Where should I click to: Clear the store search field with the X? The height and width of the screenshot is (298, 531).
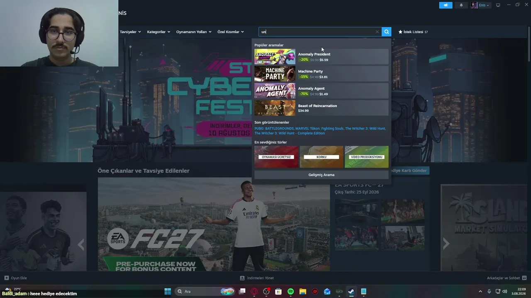pyautogui.click(x=377, y=32)
